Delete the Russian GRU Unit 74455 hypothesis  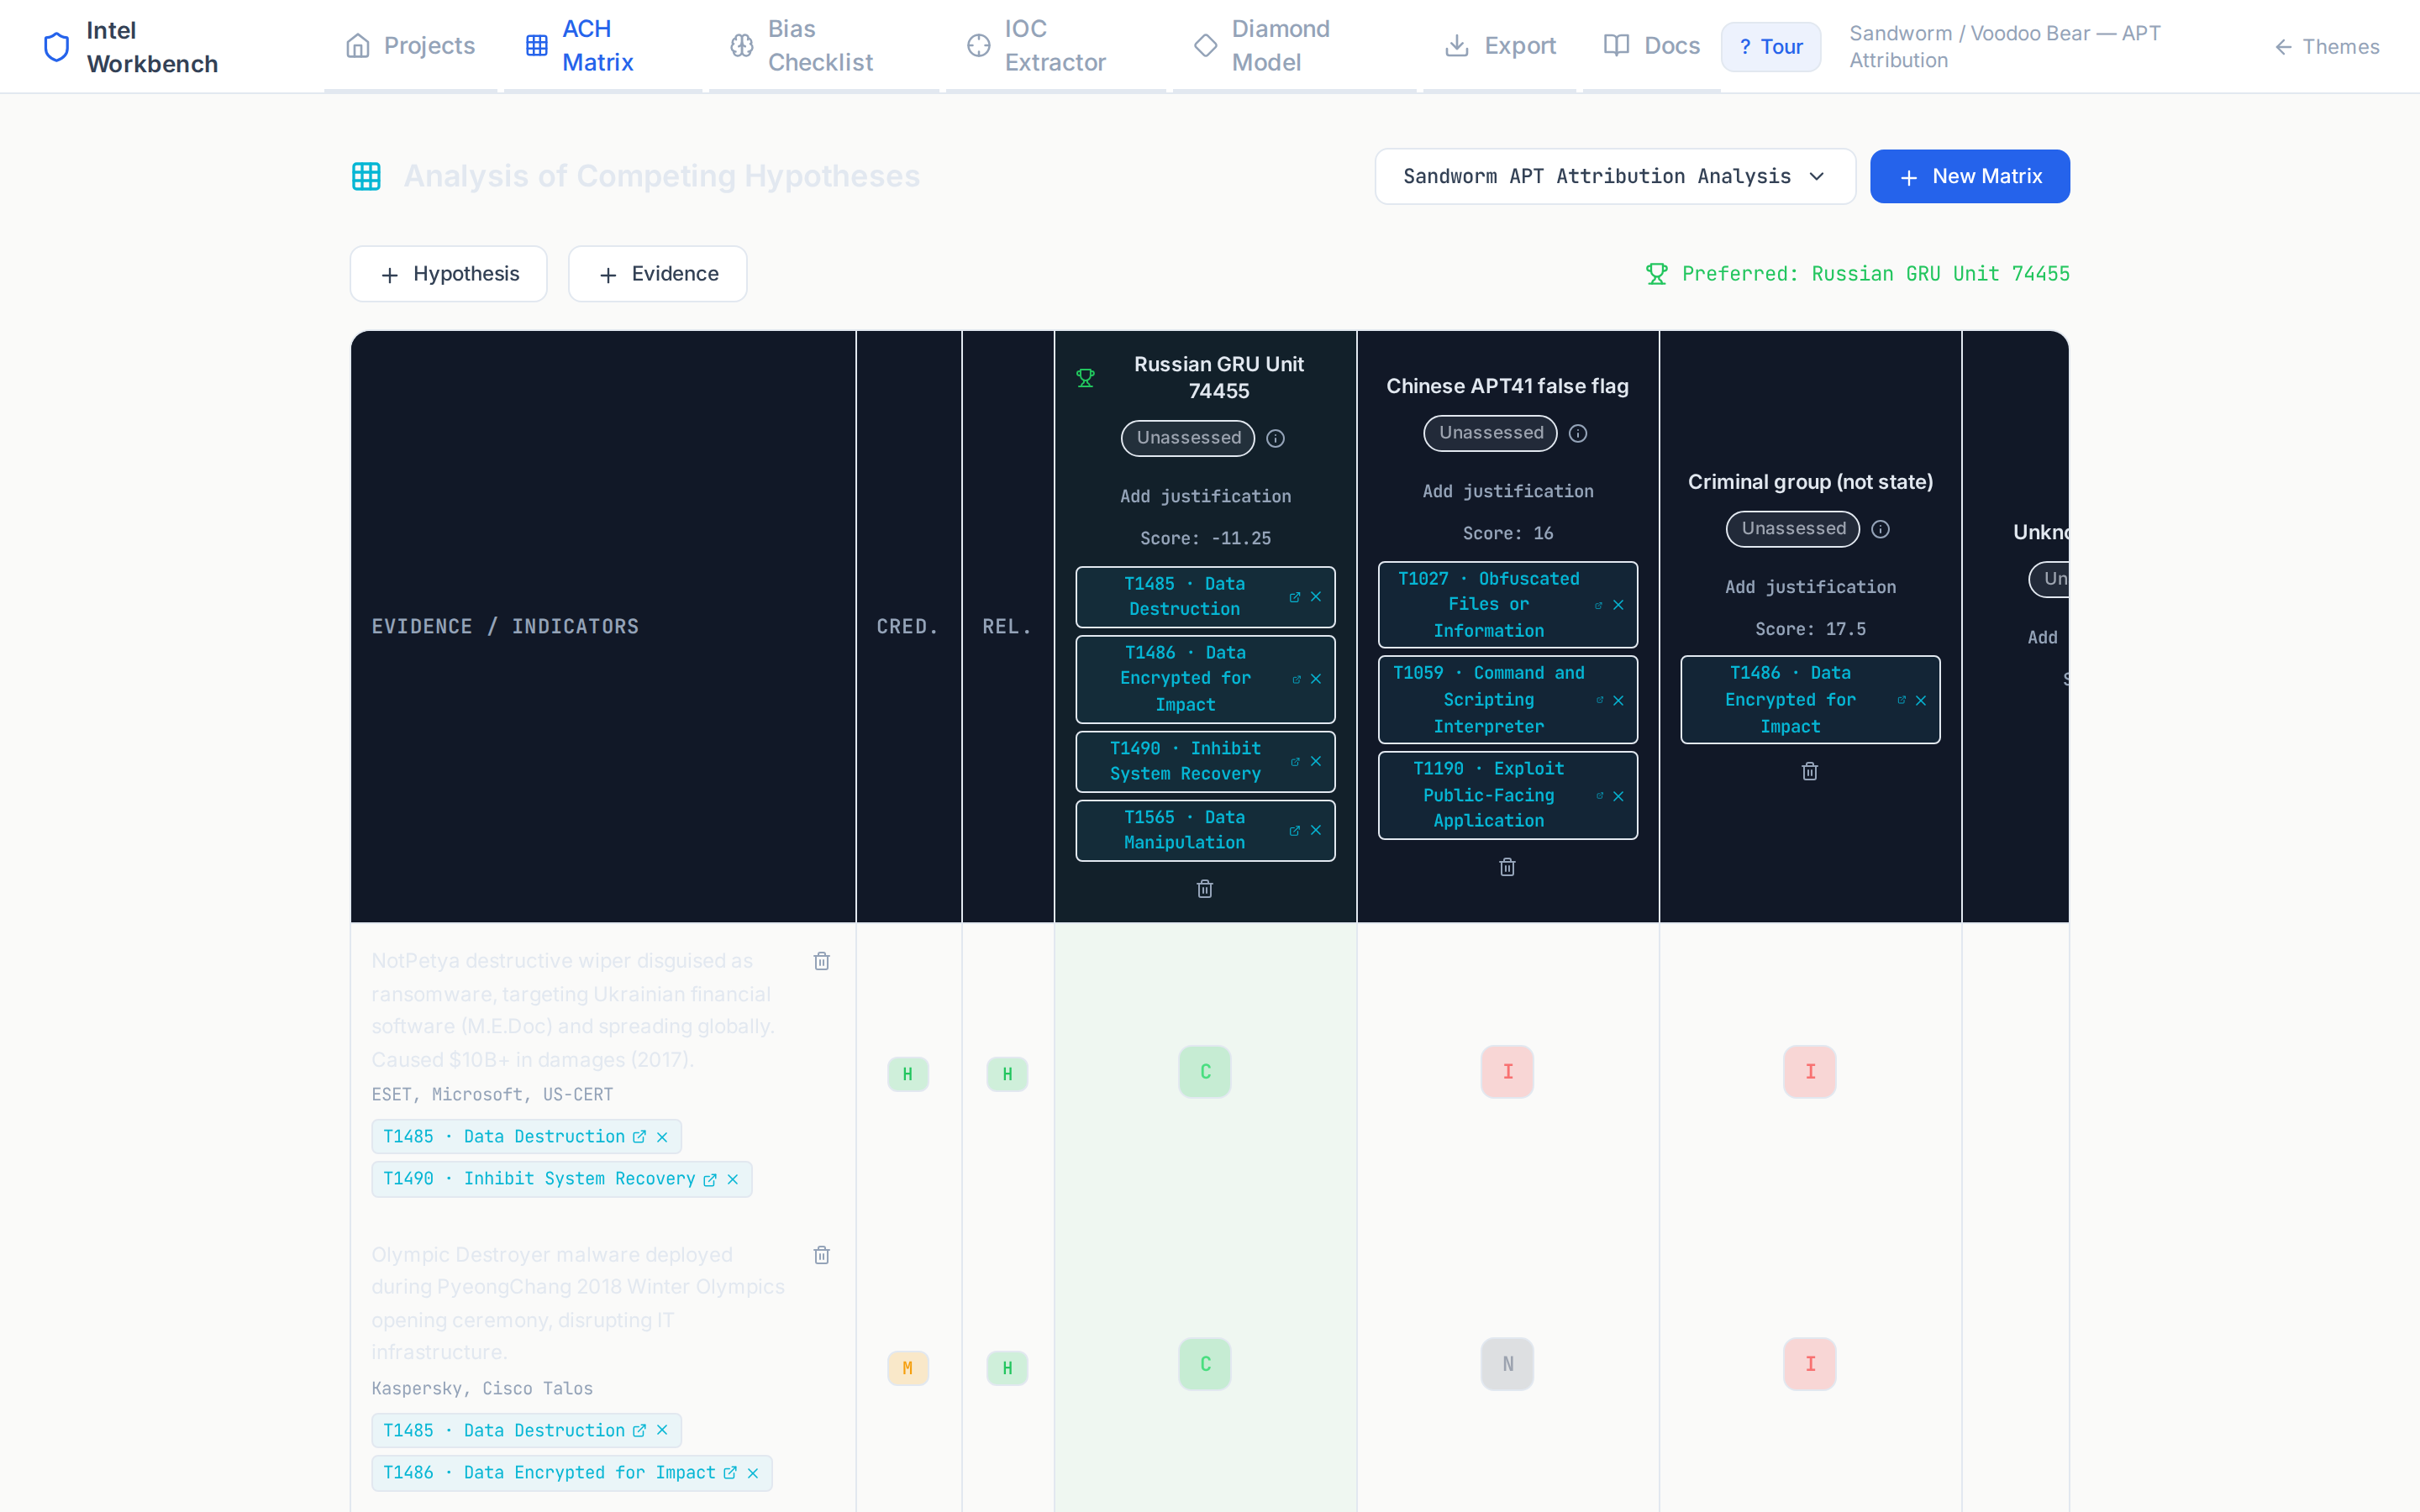(x=1205, y=889)
